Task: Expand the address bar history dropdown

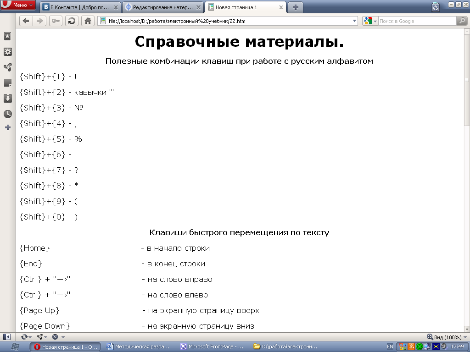Action: [354, 21]
